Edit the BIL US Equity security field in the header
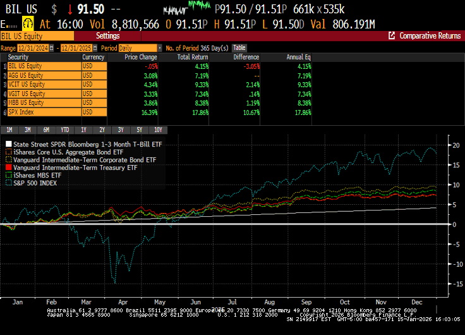This screenshot has width=465, height=335. point(37,36)
